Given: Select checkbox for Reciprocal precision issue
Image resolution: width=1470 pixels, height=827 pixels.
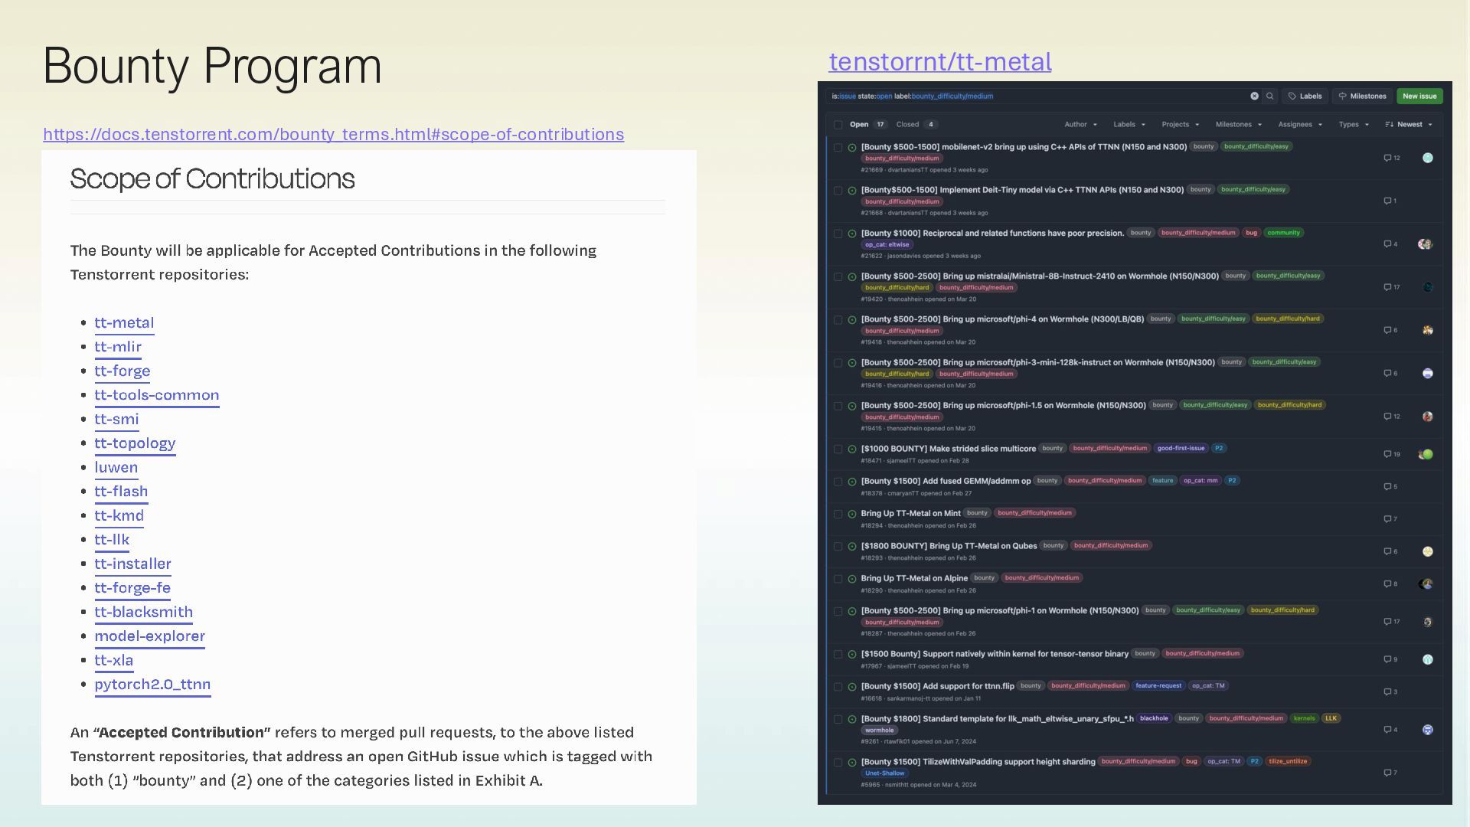Looking at the screenshot, I should tap(838, 234).
